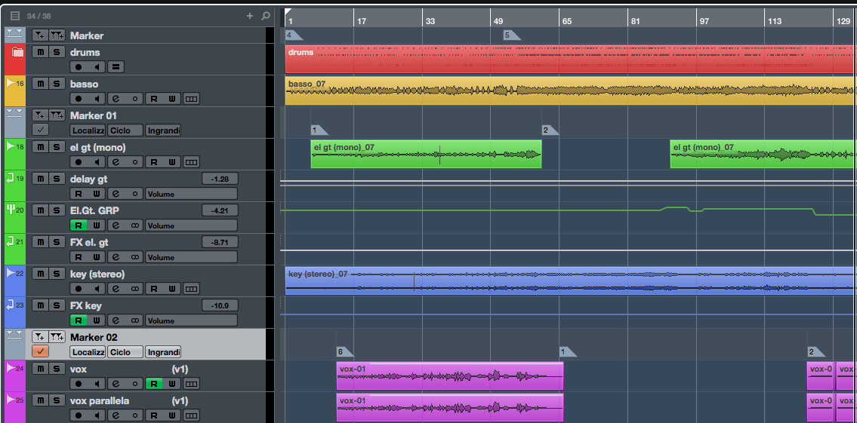857x423 pixels.
Task: Open channel settings (e) on el gt (mono)
Action: coord(116,162)
